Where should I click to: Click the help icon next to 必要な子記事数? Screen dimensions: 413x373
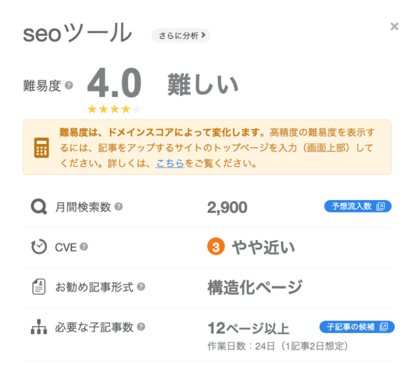(141, 327)
